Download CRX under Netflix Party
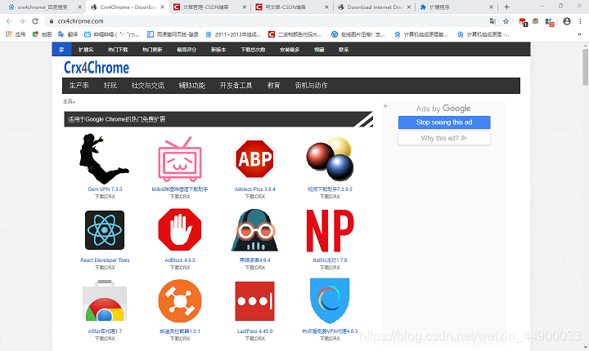 tap(330, 268)
